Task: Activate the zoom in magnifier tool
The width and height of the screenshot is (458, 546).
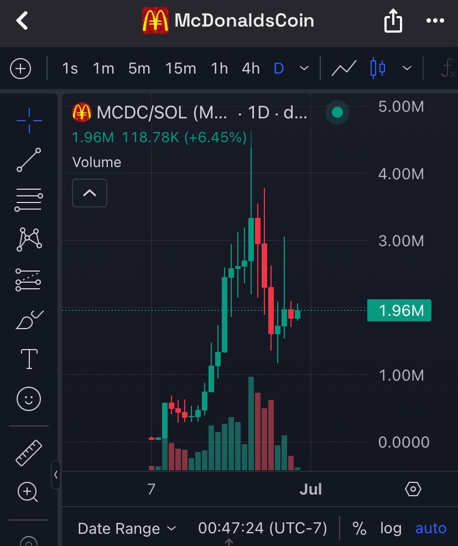Action: point(28,492)
